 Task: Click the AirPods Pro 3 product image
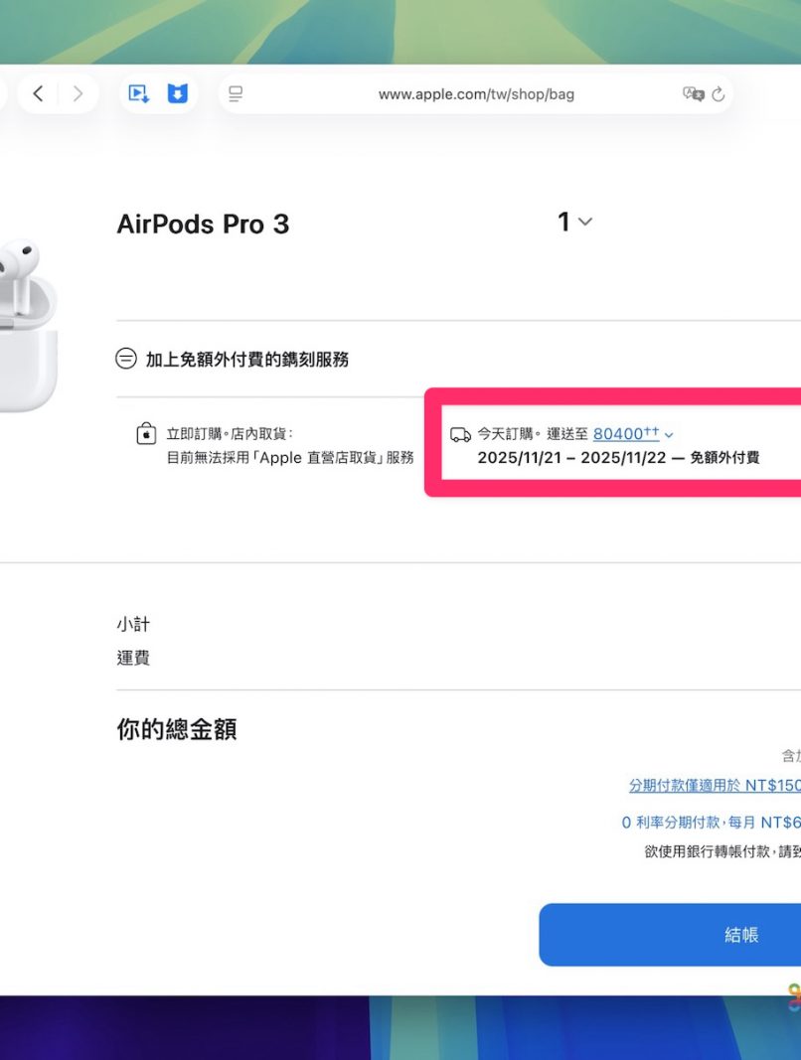coord(27,323)
